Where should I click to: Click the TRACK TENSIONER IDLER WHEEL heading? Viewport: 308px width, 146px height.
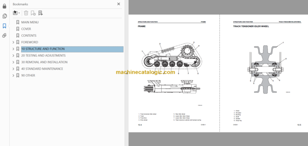point(251,26)
